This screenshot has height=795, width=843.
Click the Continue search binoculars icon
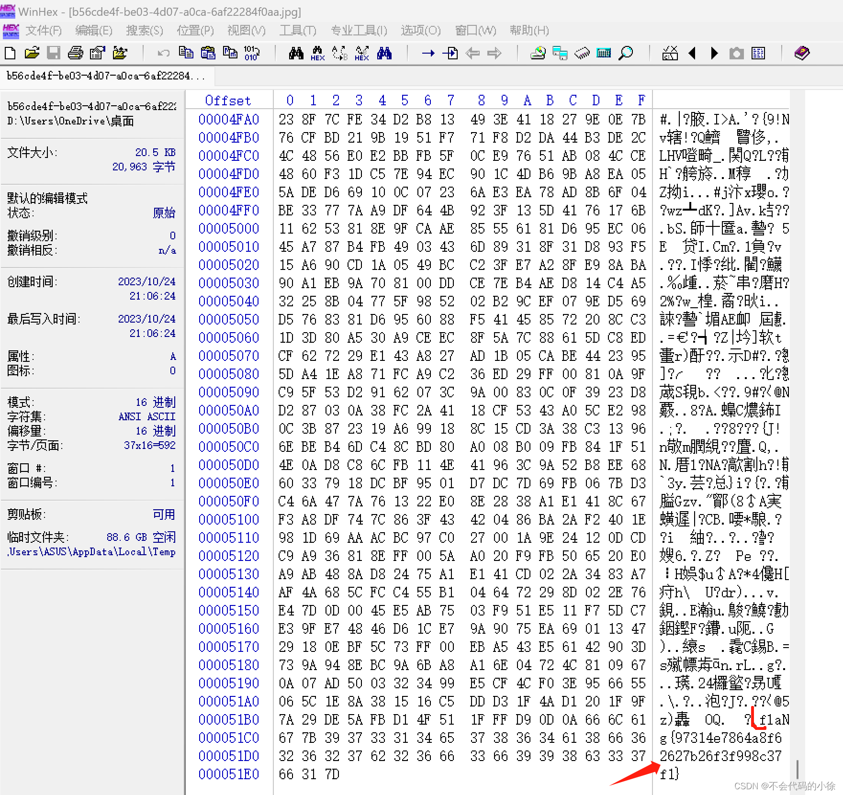(384, 53)
